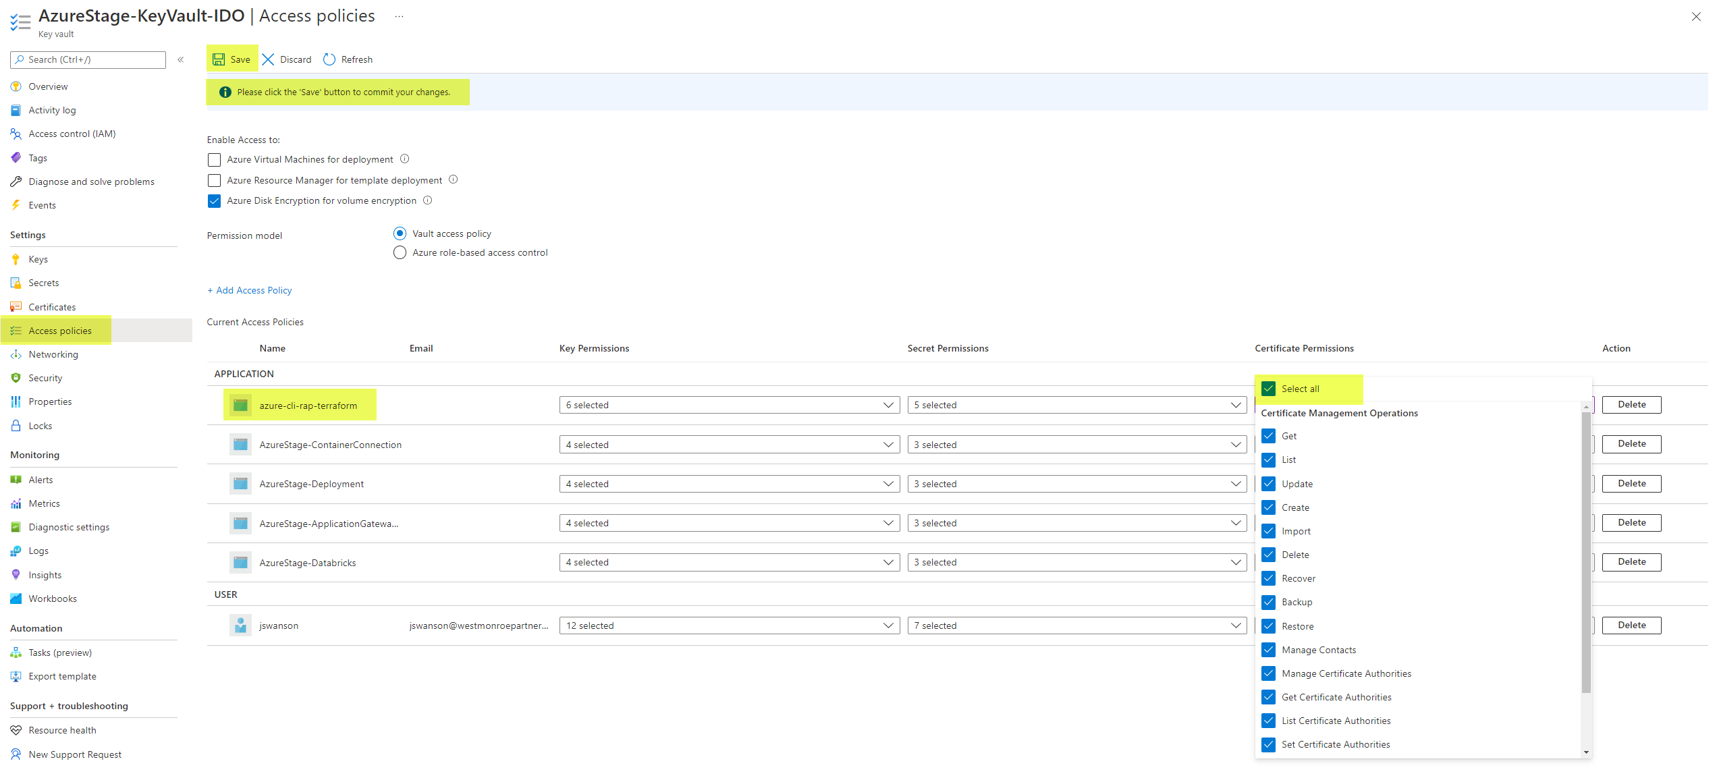Click the certificate permissions list scrollbar

[x=1586, y=552]
